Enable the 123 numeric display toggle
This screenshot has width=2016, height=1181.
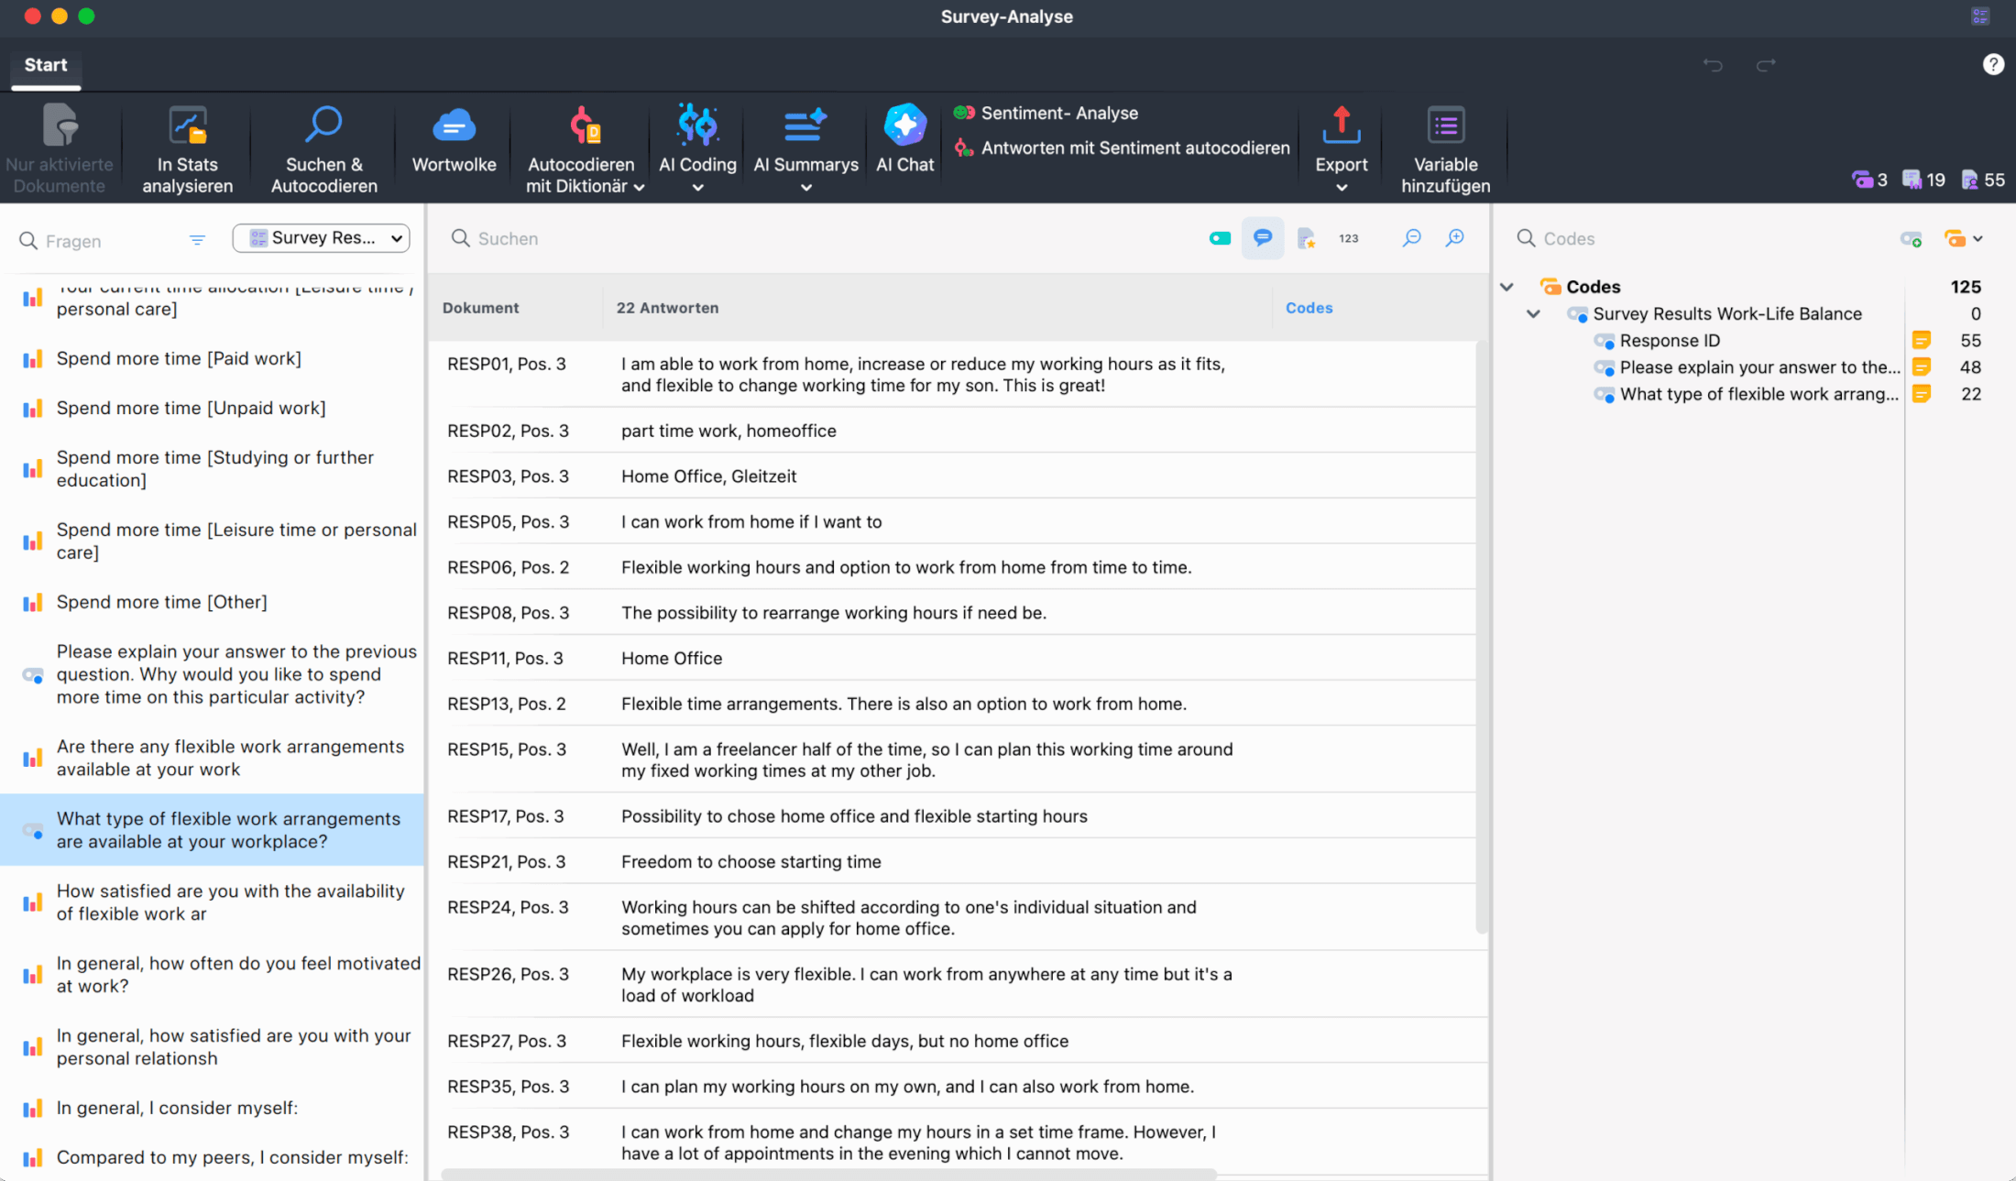click(x=1347, y=237)
